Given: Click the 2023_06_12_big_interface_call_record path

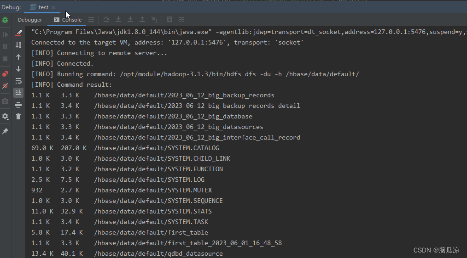Looking at the screenshot, I should coord(197,137).
